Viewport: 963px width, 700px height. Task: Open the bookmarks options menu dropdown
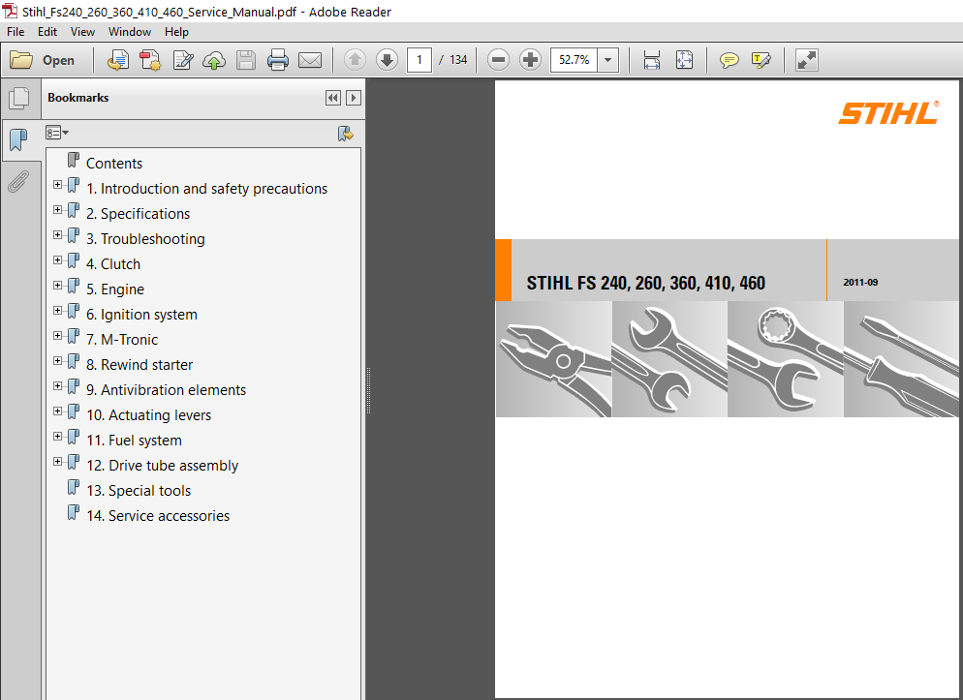click(57, 133)
